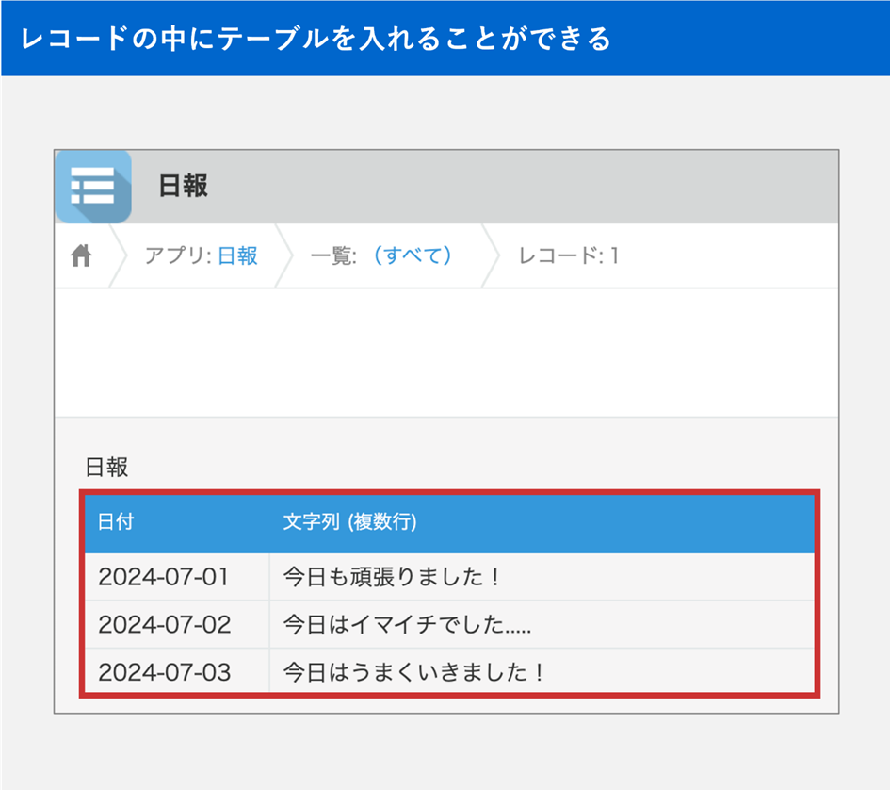This screenshot has height=790, width=890.
Task: Click the 日付 column header
Action: [x=116, y=522]
